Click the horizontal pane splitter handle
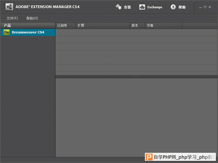This screenshot has height=163, width=218. pyautogui.click(x=136, y=77)
